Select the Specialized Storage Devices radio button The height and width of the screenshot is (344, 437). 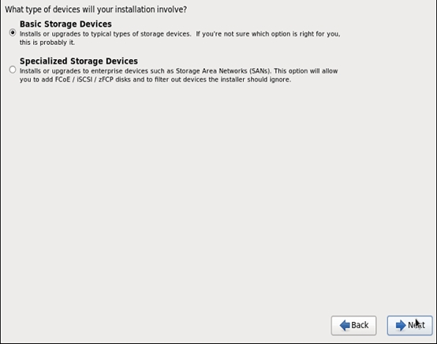13,69
